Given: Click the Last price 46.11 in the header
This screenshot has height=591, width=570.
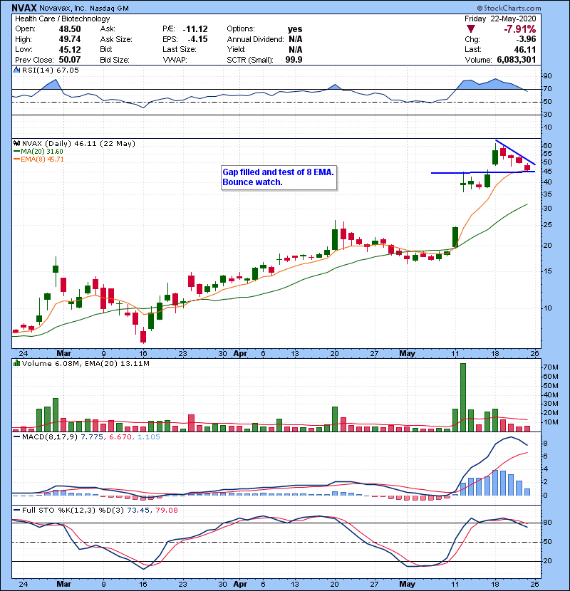Looking at the screenshot, I should 524,49.
